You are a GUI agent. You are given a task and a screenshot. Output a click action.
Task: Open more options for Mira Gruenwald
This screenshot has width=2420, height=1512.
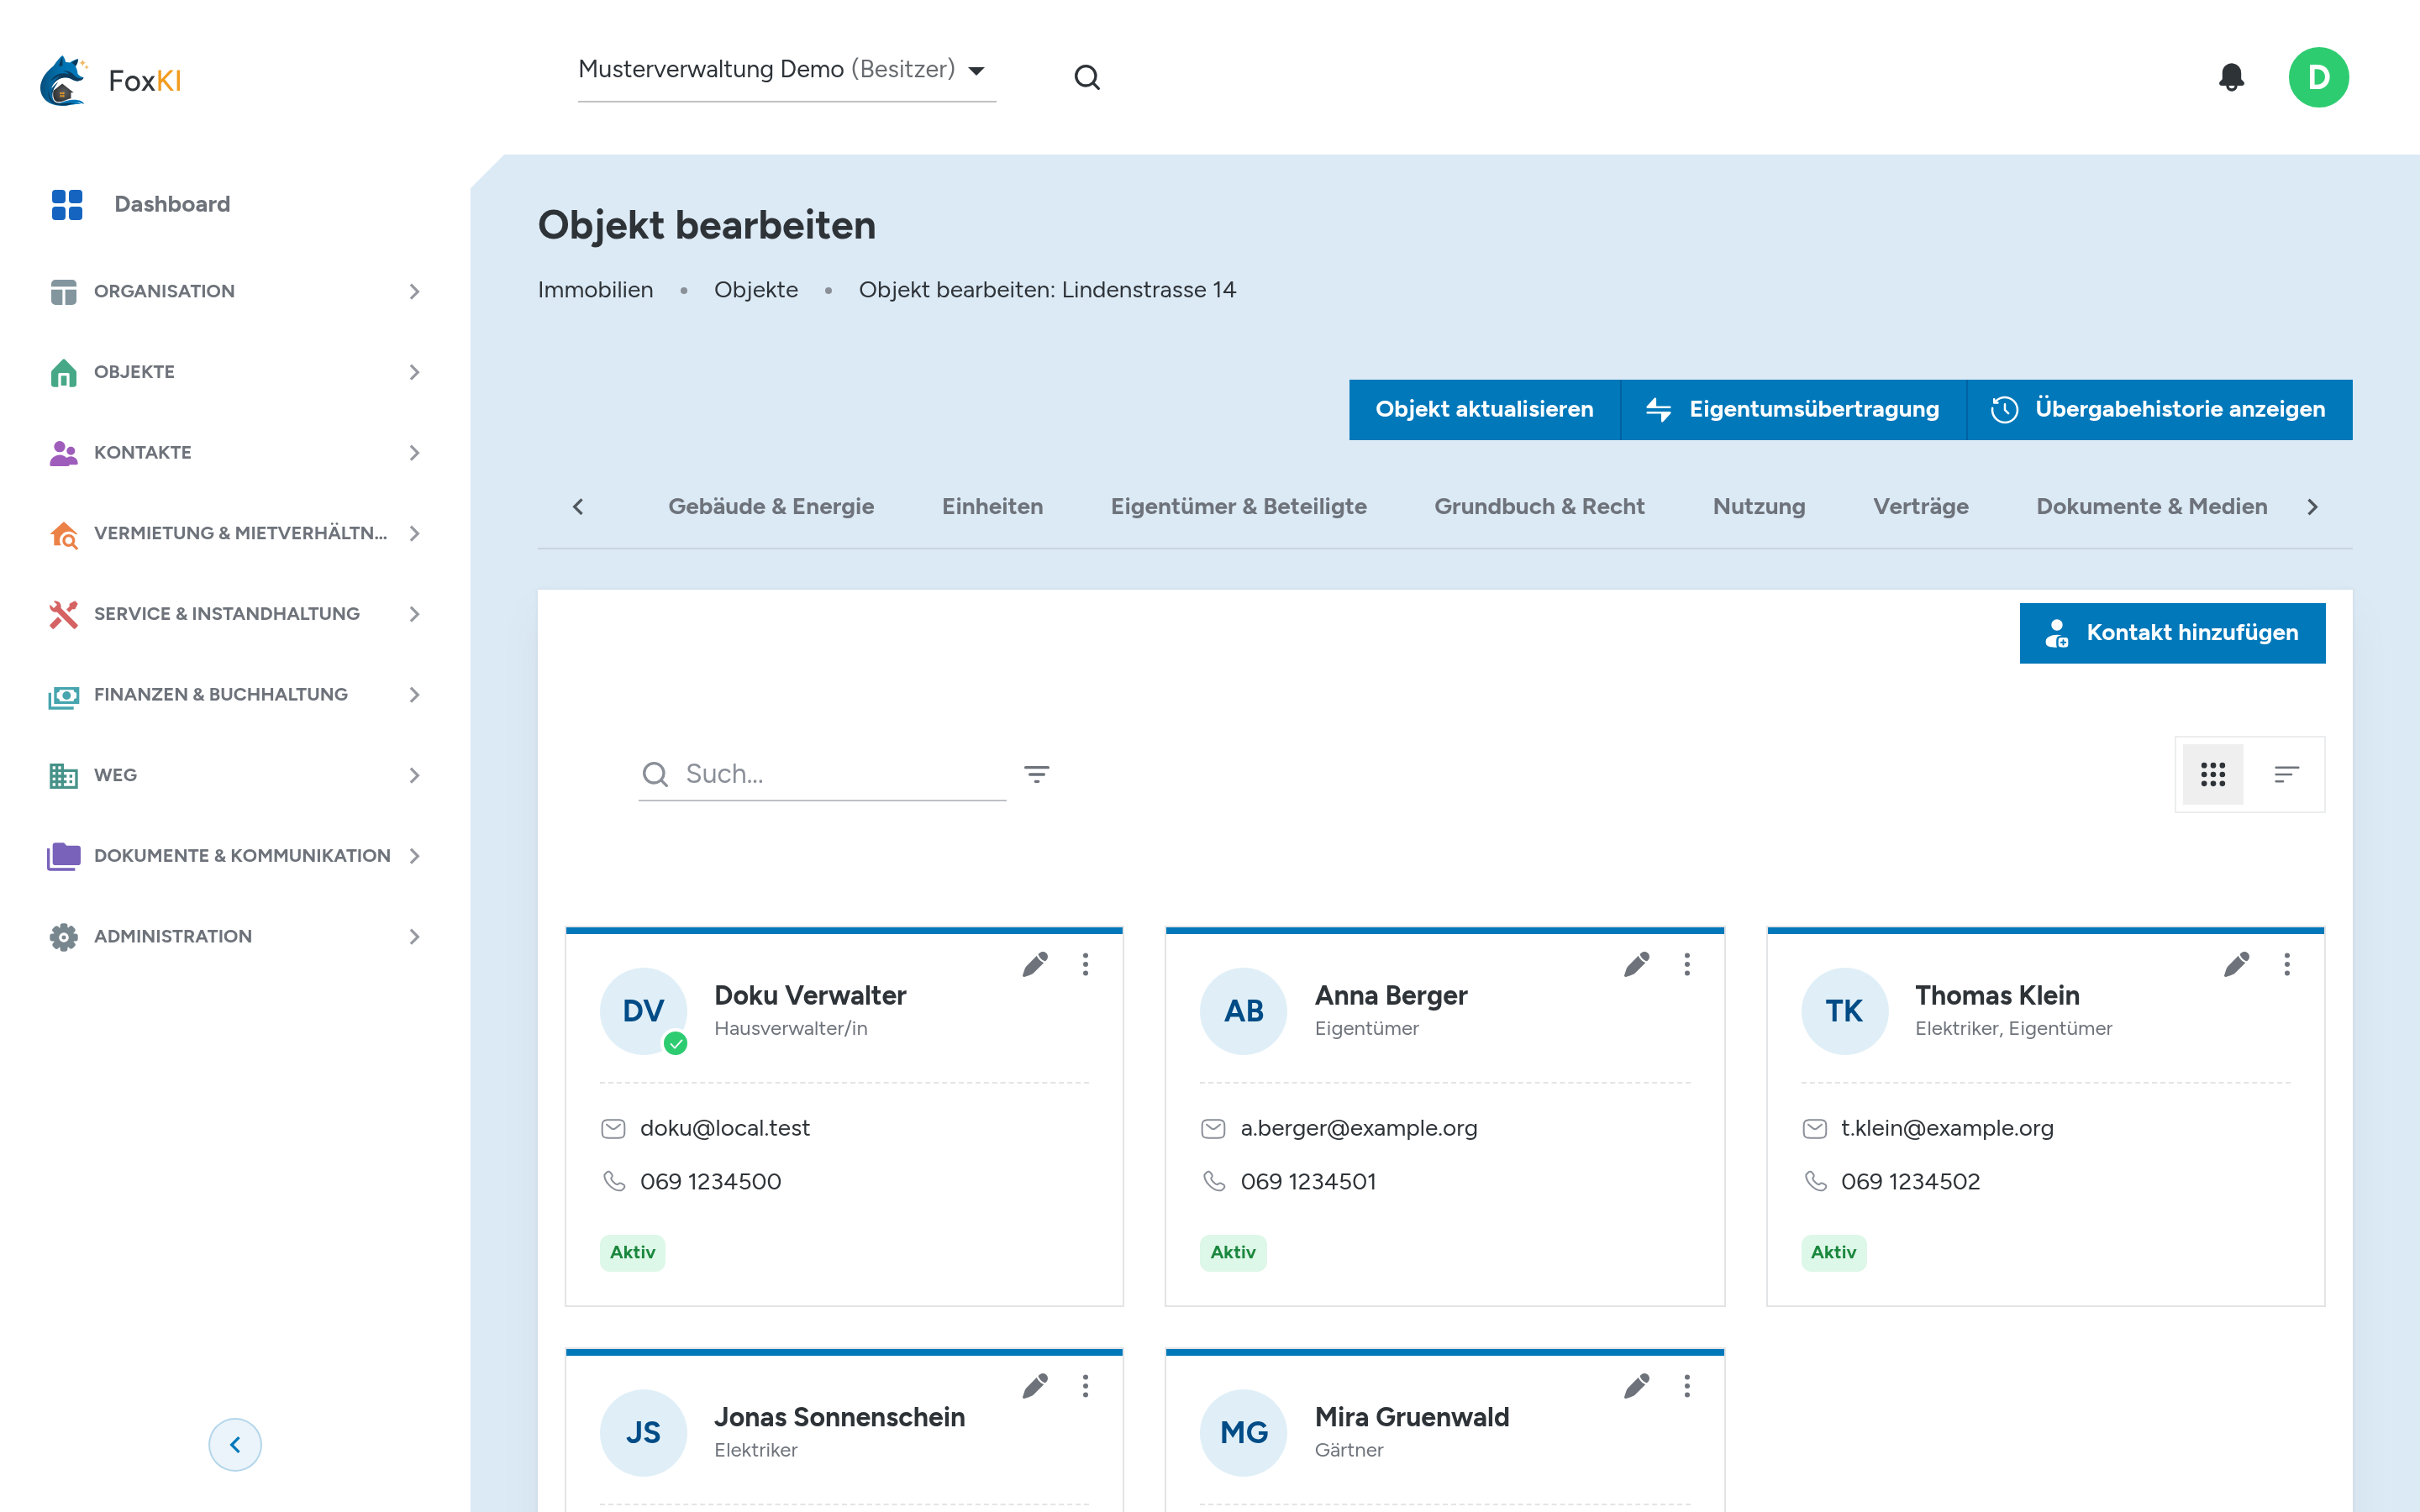point(1687,1386)
